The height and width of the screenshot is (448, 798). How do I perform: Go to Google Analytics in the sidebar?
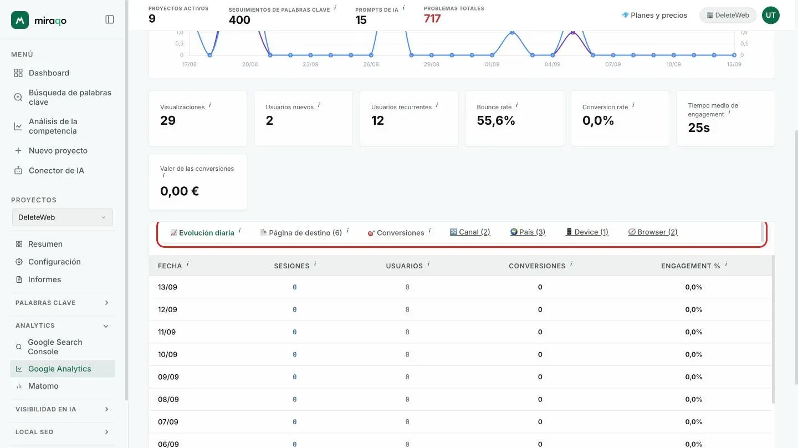tap(63, 369)
